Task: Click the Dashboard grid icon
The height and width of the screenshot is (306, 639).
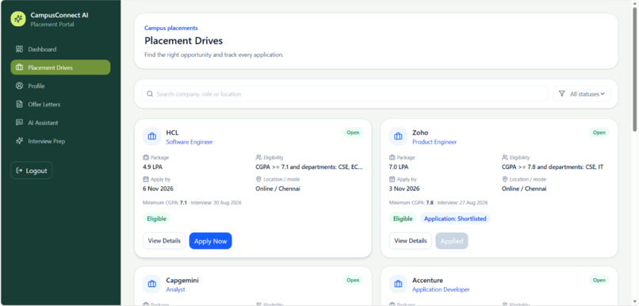Action: pos(19,49)
